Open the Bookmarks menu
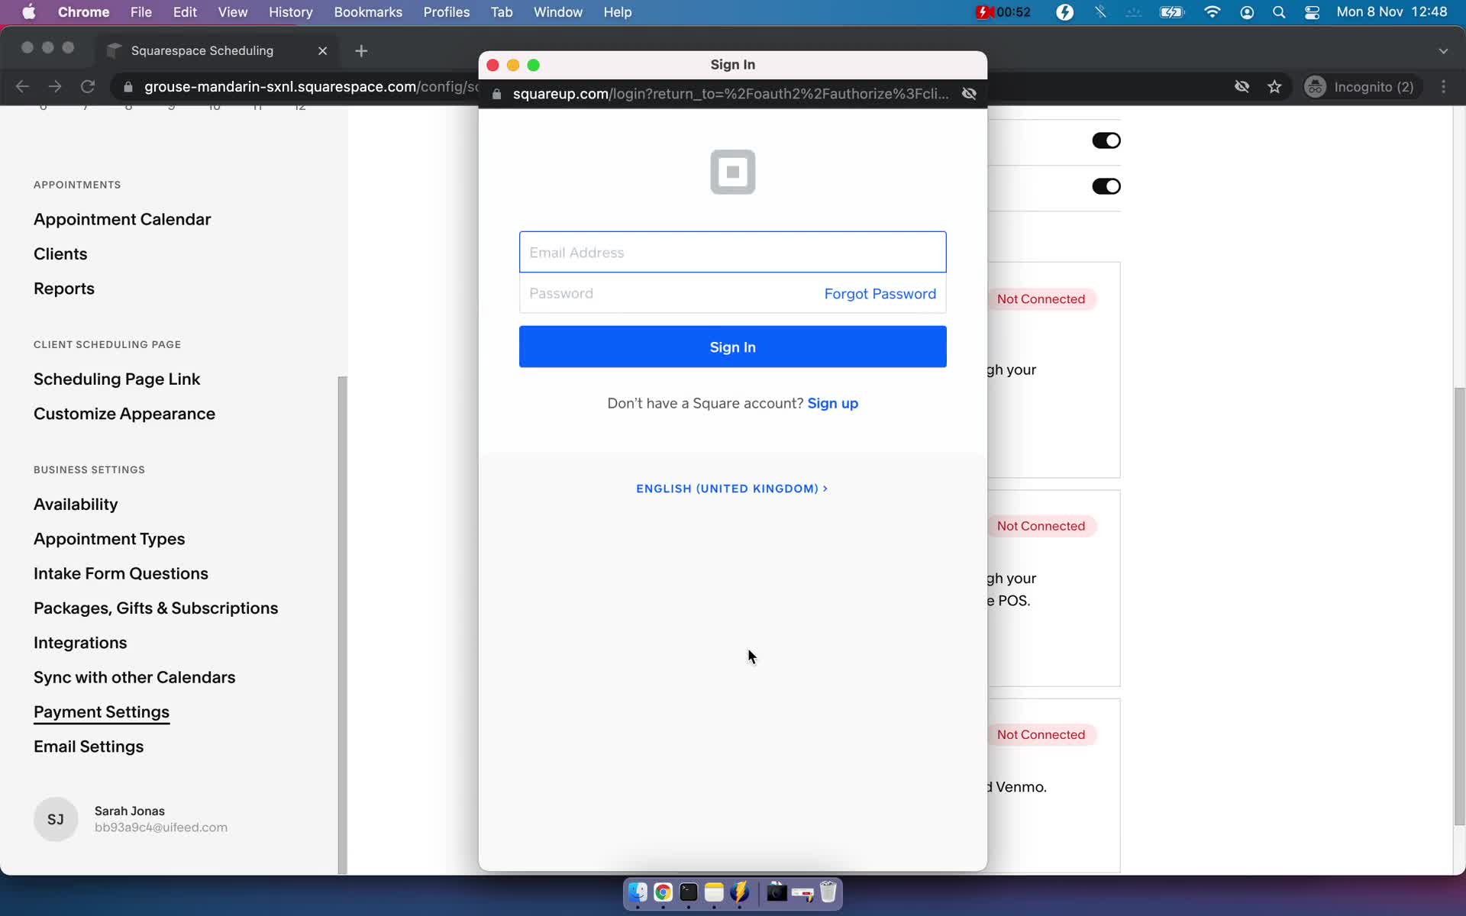Image resolution: width=1466 pixels, height=916 pixels. (x=368, y=12)
